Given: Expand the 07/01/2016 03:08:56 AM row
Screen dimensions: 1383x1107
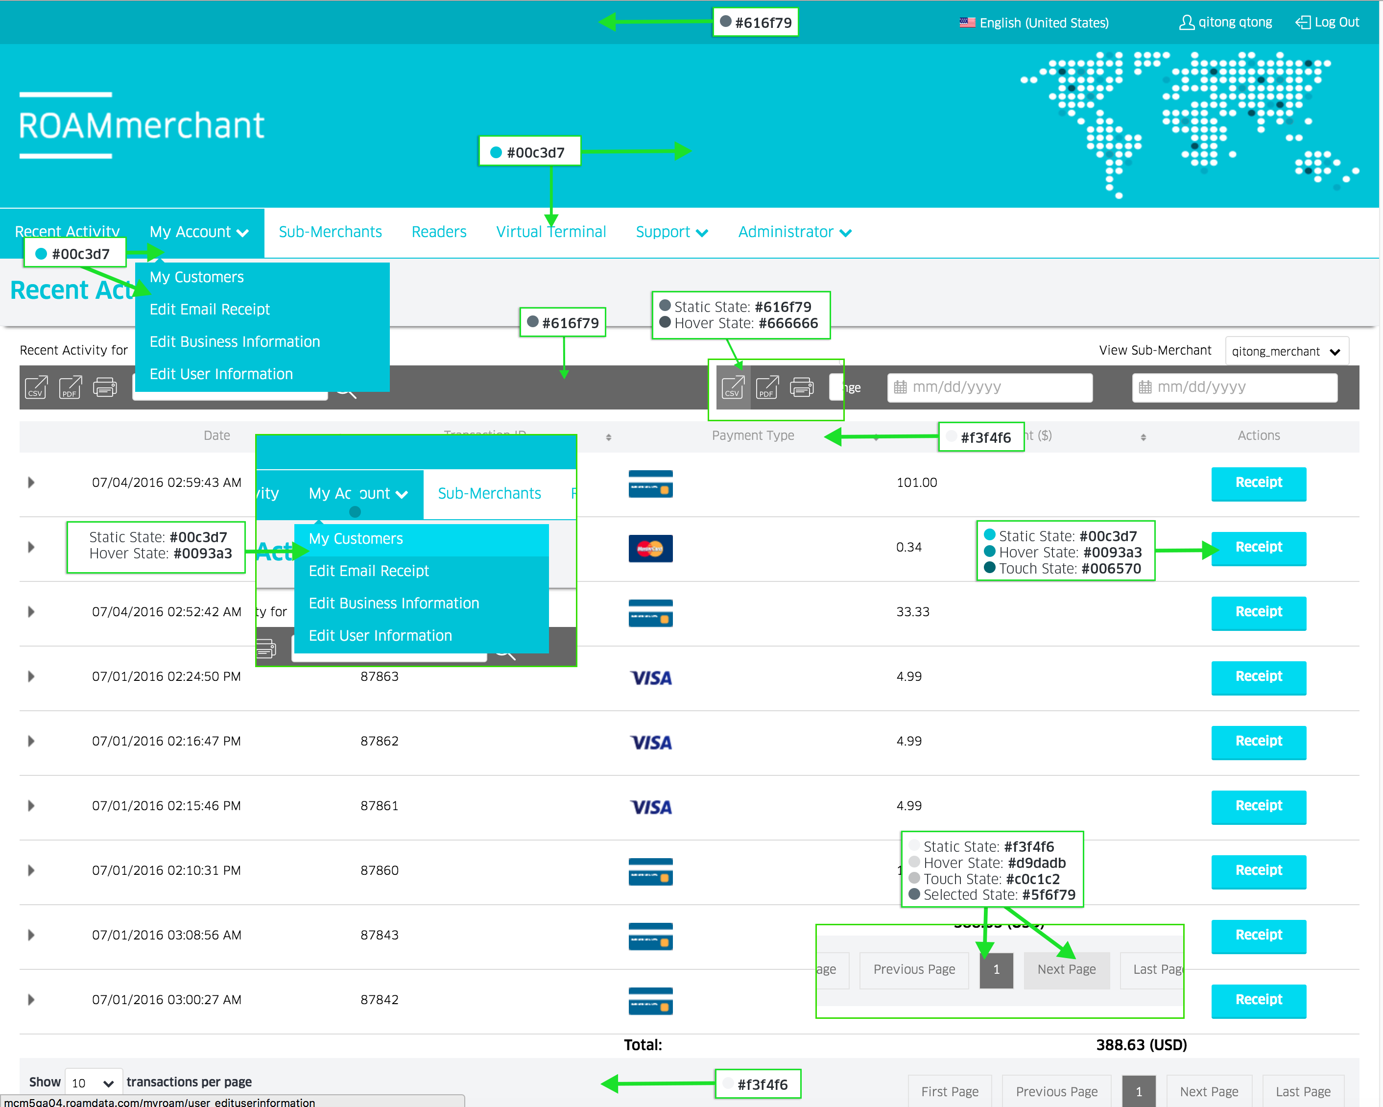Looking at the screenshot, I should [x=31, y=935].
